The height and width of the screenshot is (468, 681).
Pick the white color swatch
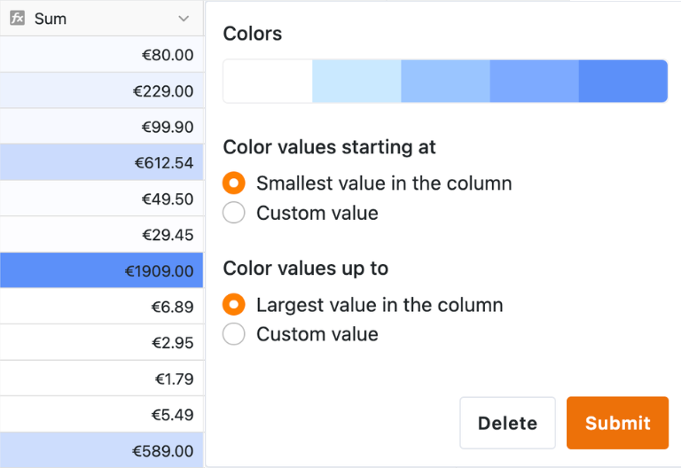(x=268, y=82)
